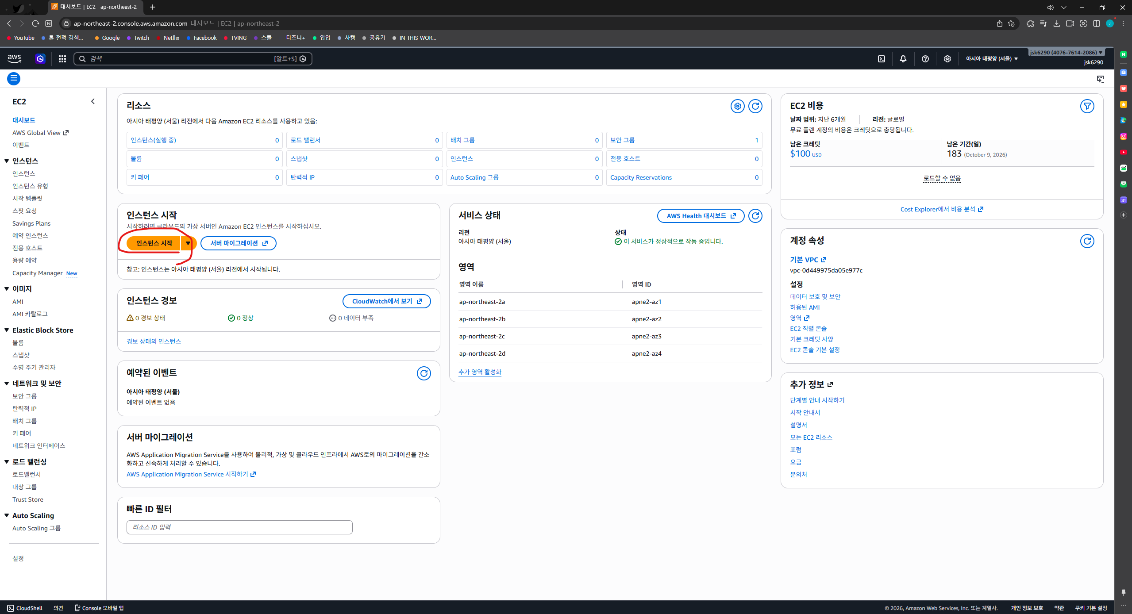Screen dimensions: 1132x614
Task: Open 키 페어 under 네트워크 및 보안
Action: pyautogui.click(x=22, y=433)
